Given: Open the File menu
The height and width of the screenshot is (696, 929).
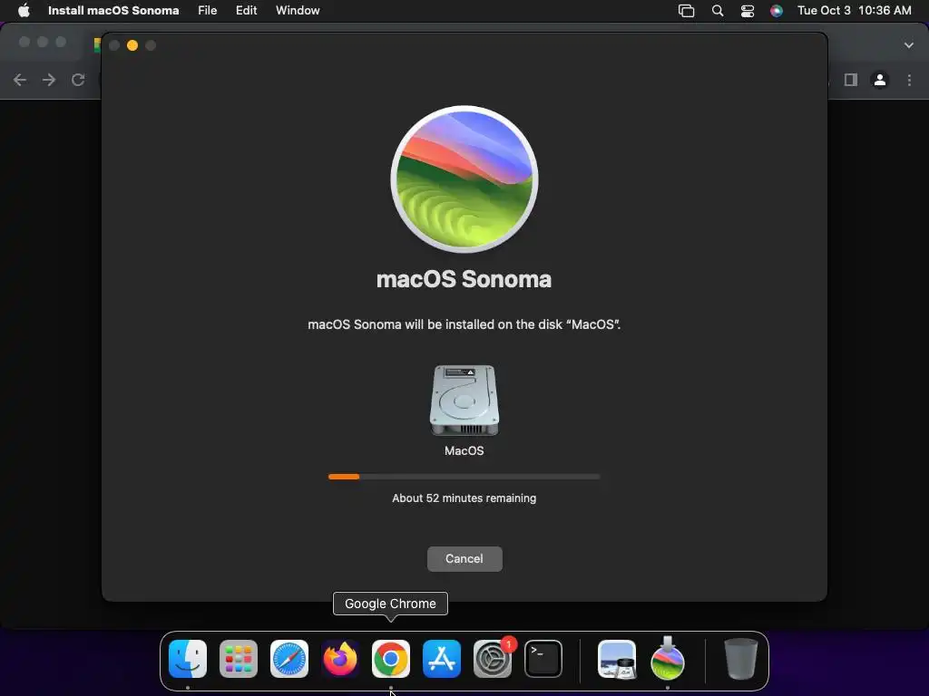Looking at the screenshot, I should 208,11.
